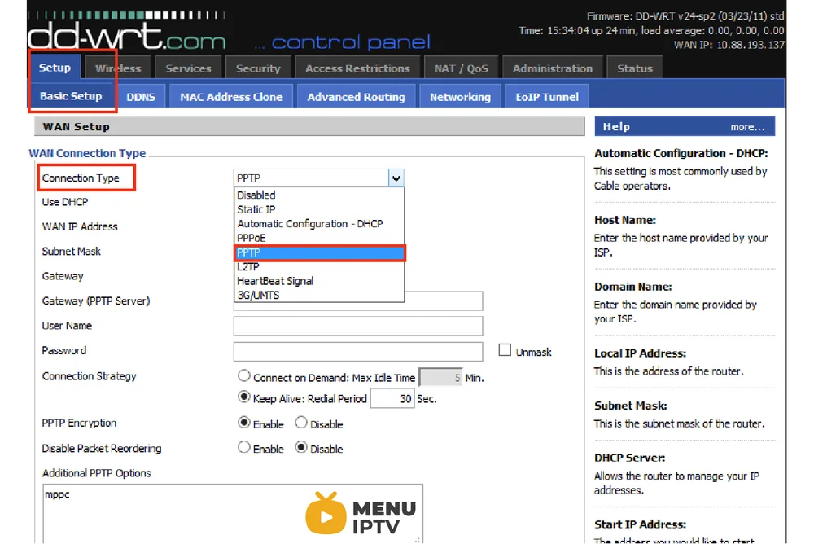Click the Domain Name help heading

(x=632, y=287)
